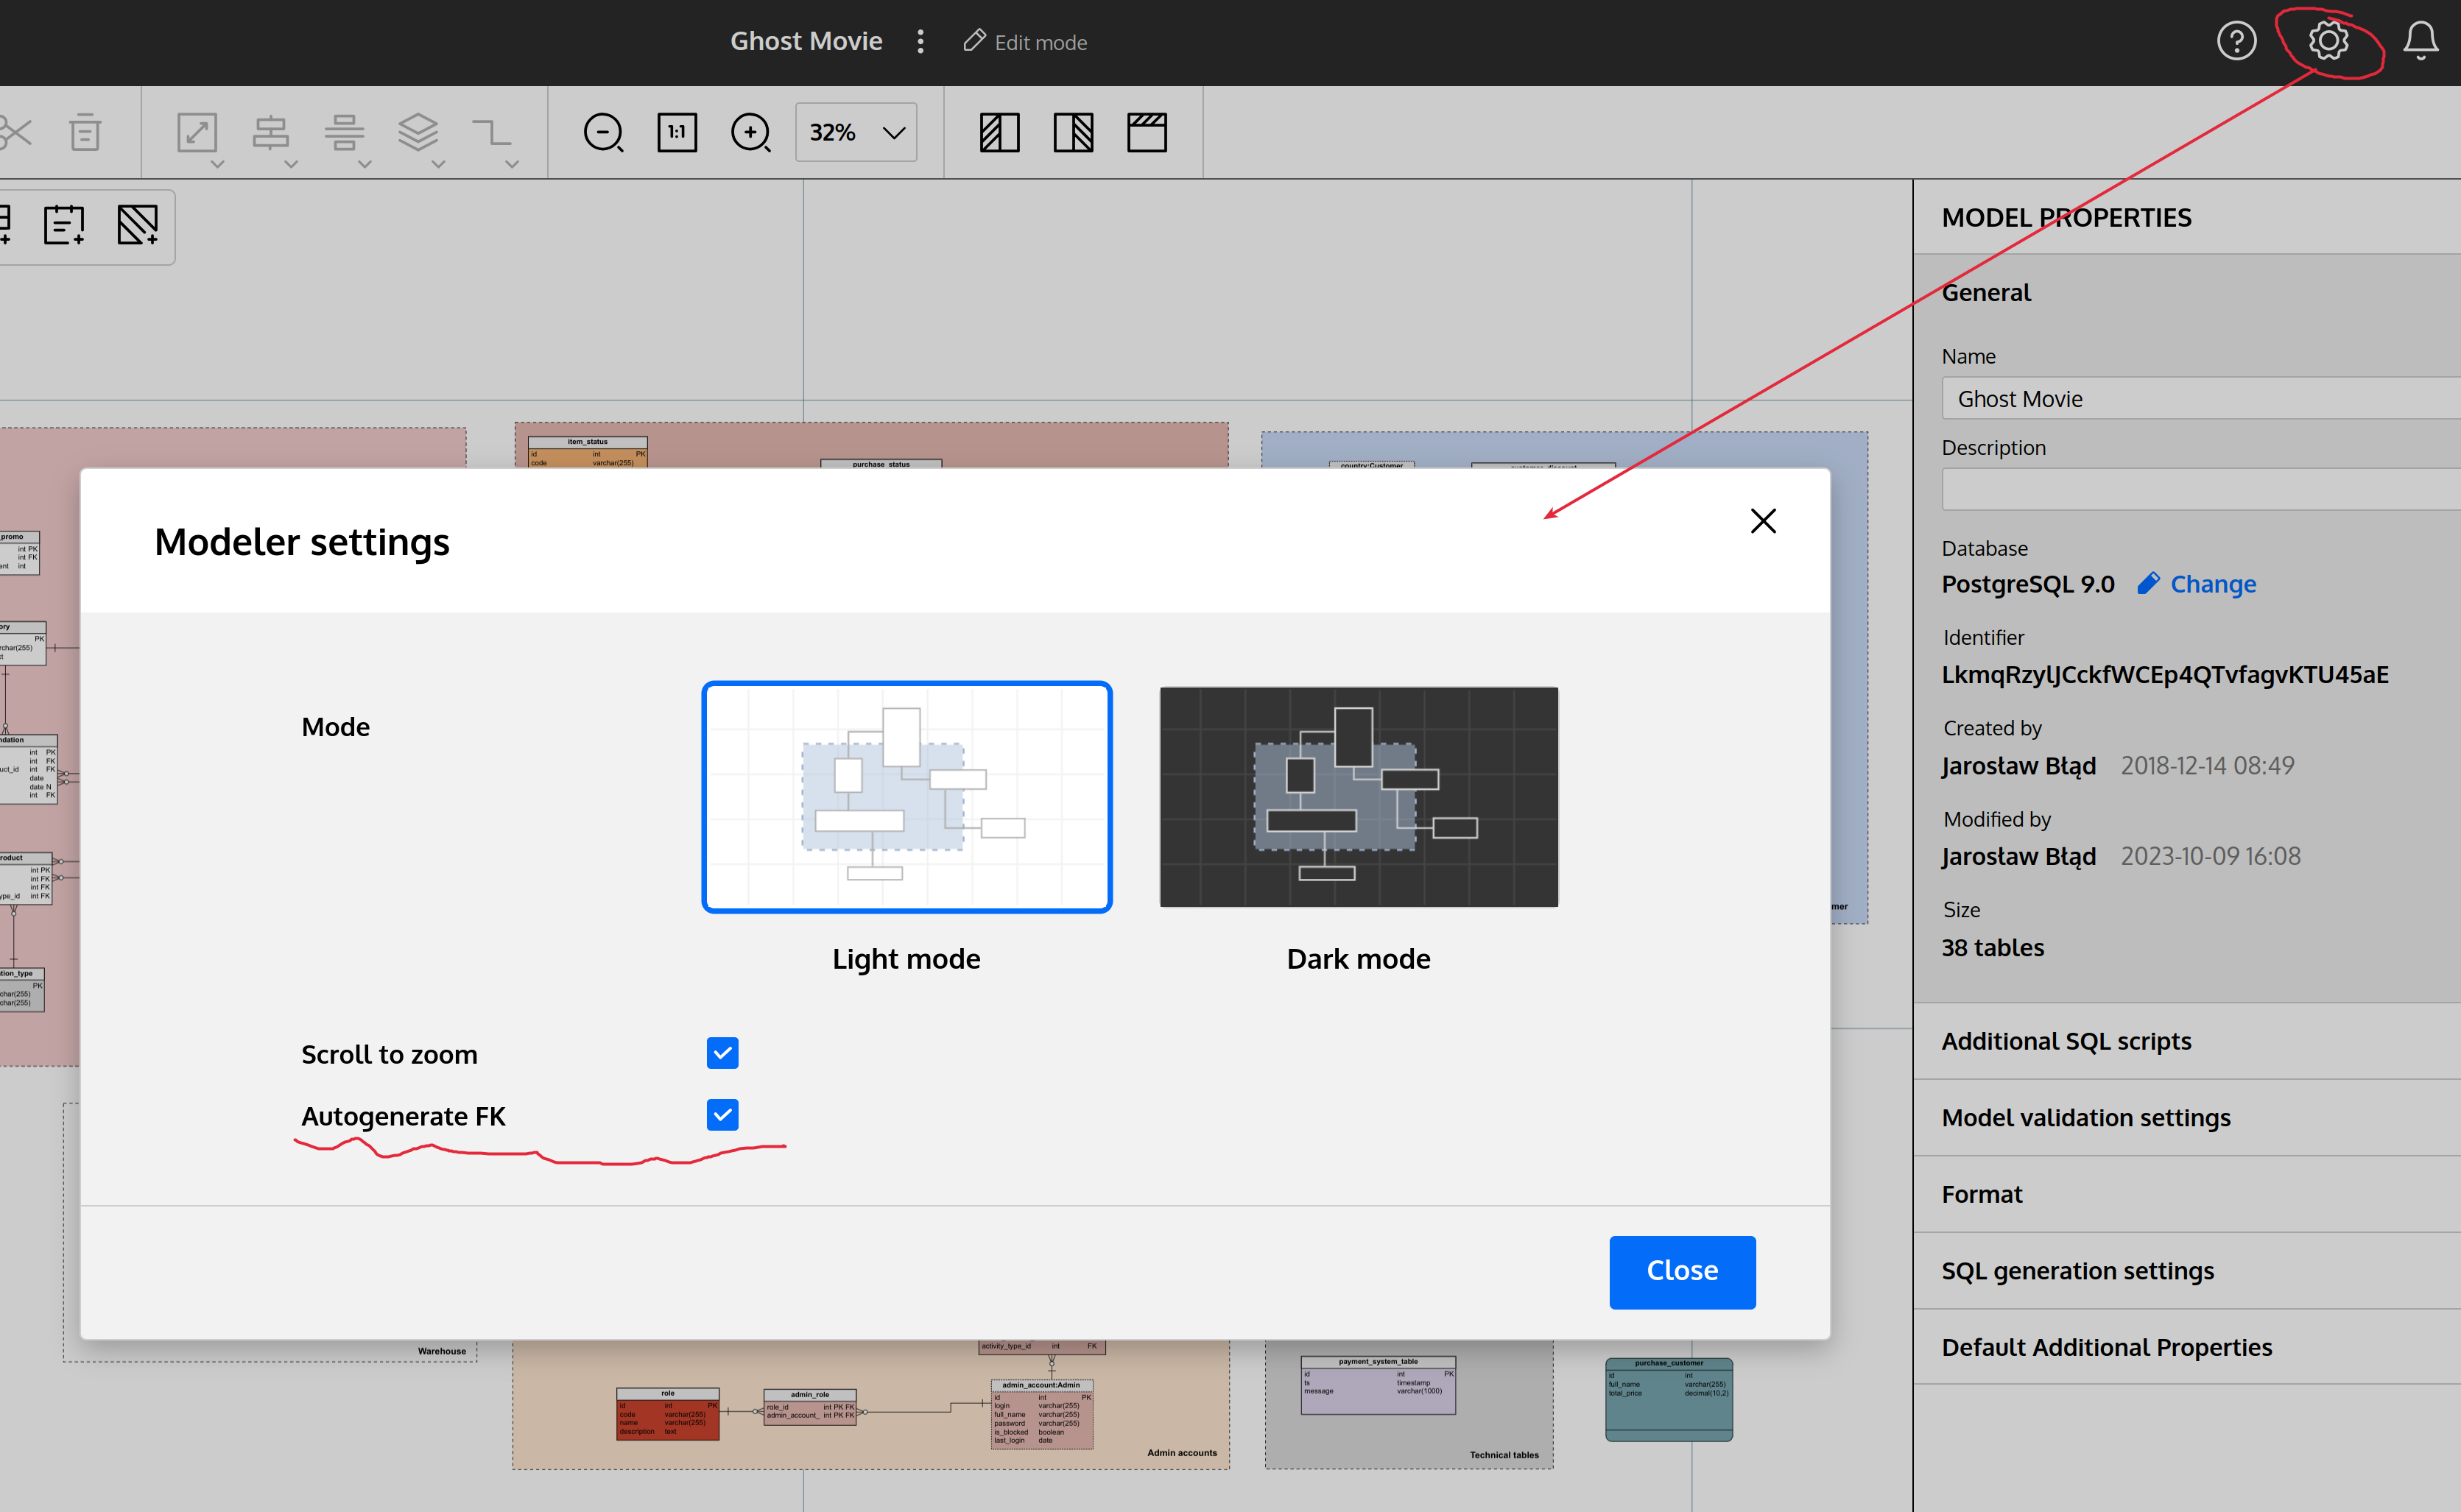
Task: Select the payment_system_table table in diagram
Action: click(x=1378, y=1385)
